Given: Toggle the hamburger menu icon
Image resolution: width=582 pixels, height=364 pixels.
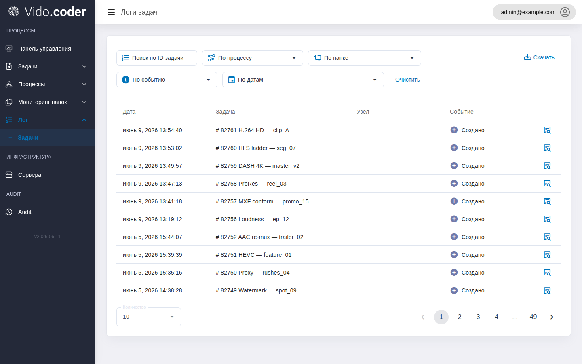Looking at the screenshot, I should click(x=111, y=12).
